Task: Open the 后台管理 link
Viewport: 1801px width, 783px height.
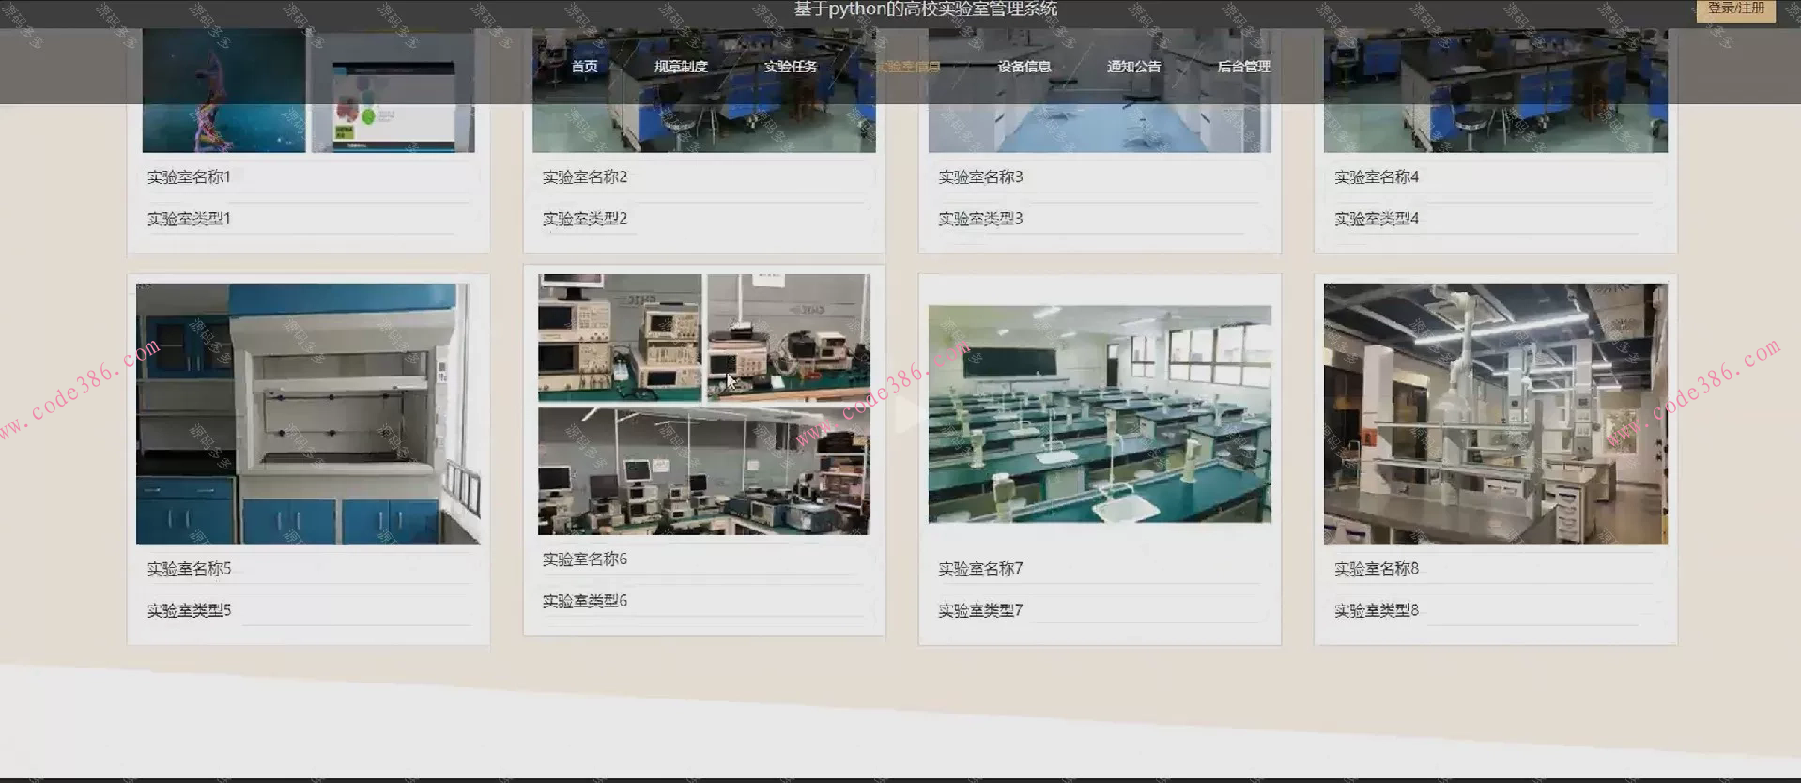Action: [1244, 67]
